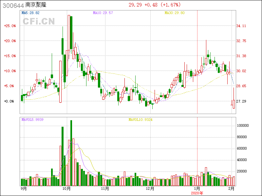Click the +0.0% baseline axis label

click(10, 102)
